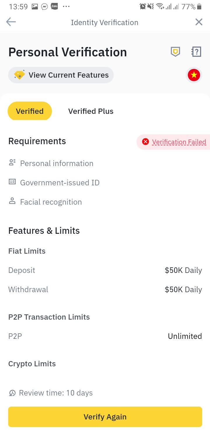This screenshot has height=432, width=210.
Task: Tap the red Verification Failed error icon
Action: 145,142
